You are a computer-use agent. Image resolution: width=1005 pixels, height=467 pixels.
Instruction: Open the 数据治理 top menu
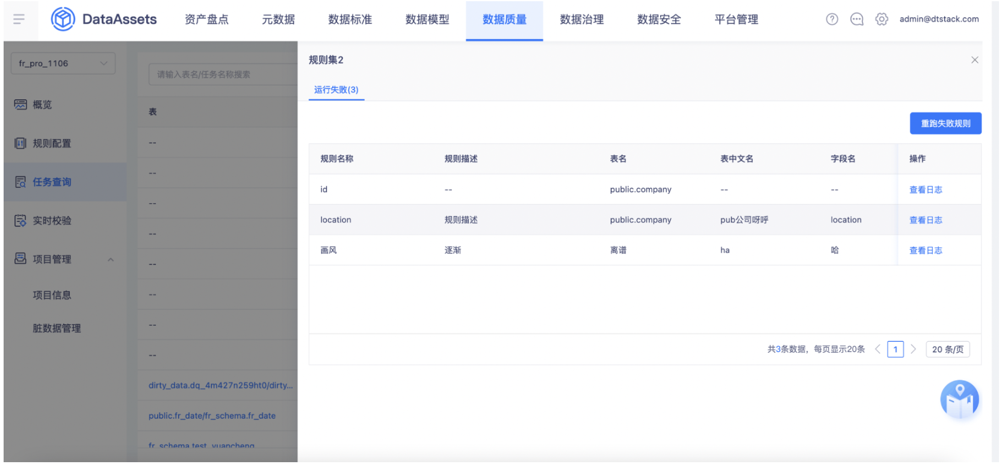pos(582,19)
